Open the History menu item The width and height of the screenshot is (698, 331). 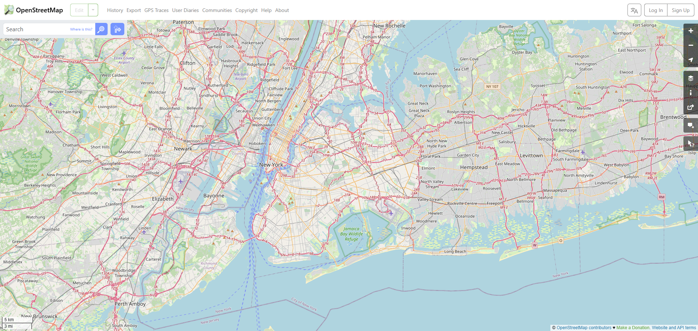pos(115,10)
